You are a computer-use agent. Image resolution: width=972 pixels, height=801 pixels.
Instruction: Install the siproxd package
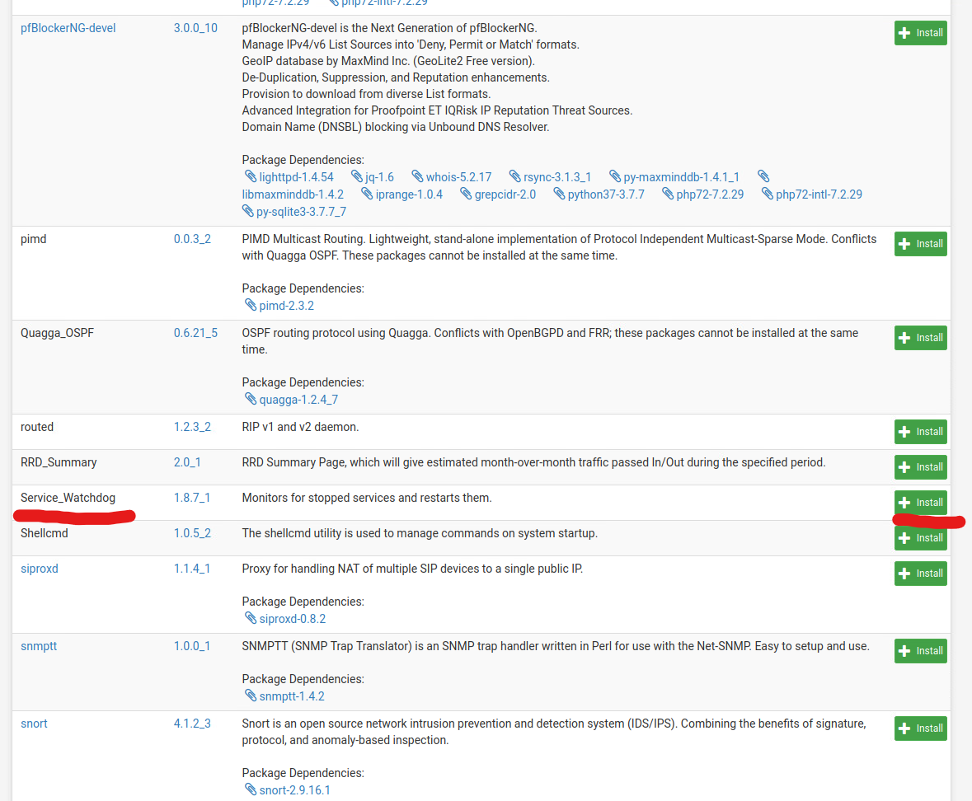(x=921, y=574)
